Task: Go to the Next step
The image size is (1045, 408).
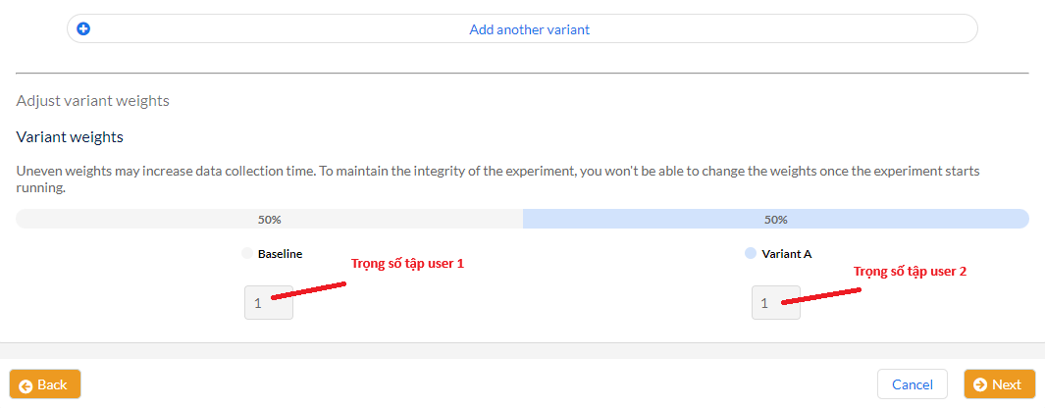Action: [x=1000, y=384]
